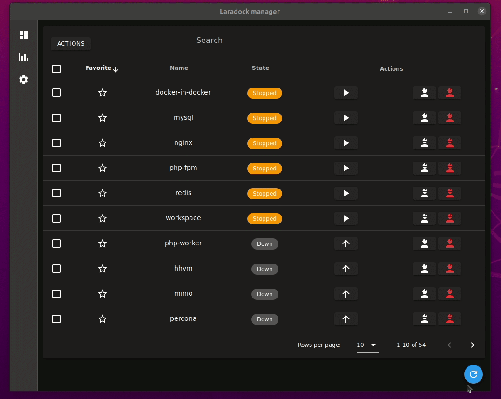Click white worker icon for workspace

tap(425, 218)
